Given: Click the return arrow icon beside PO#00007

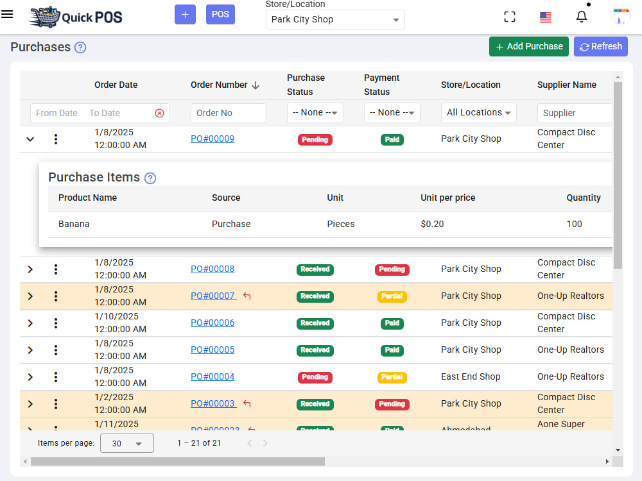Looking at the screenshot, I should point(247,296).
